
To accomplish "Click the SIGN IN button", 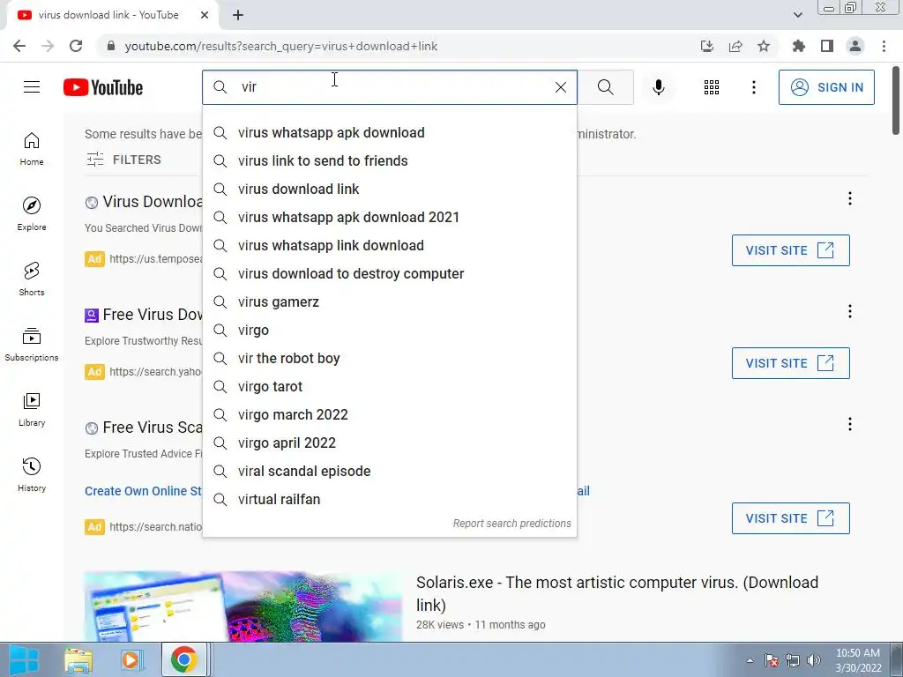I will (x=825, y=87).
